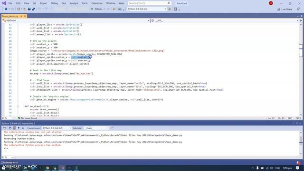Select the Maps_demo.py editor tab
The width and height of the screenshot is (304, 171).
(x=10, y=16)
